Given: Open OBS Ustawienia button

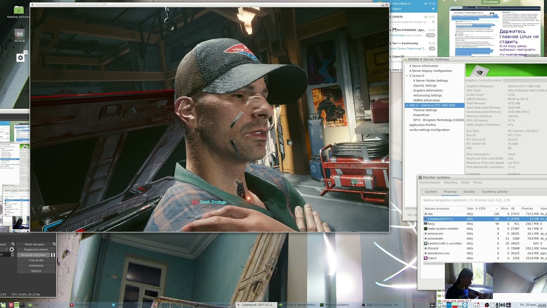Looking at the screenshot, I should [36, 265].
